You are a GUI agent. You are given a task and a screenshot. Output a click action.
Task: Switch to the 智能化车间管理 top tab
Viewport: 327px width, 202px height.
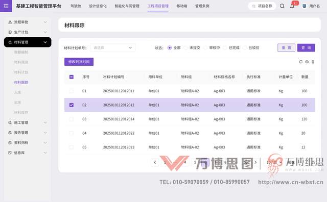tap(127, 6)
